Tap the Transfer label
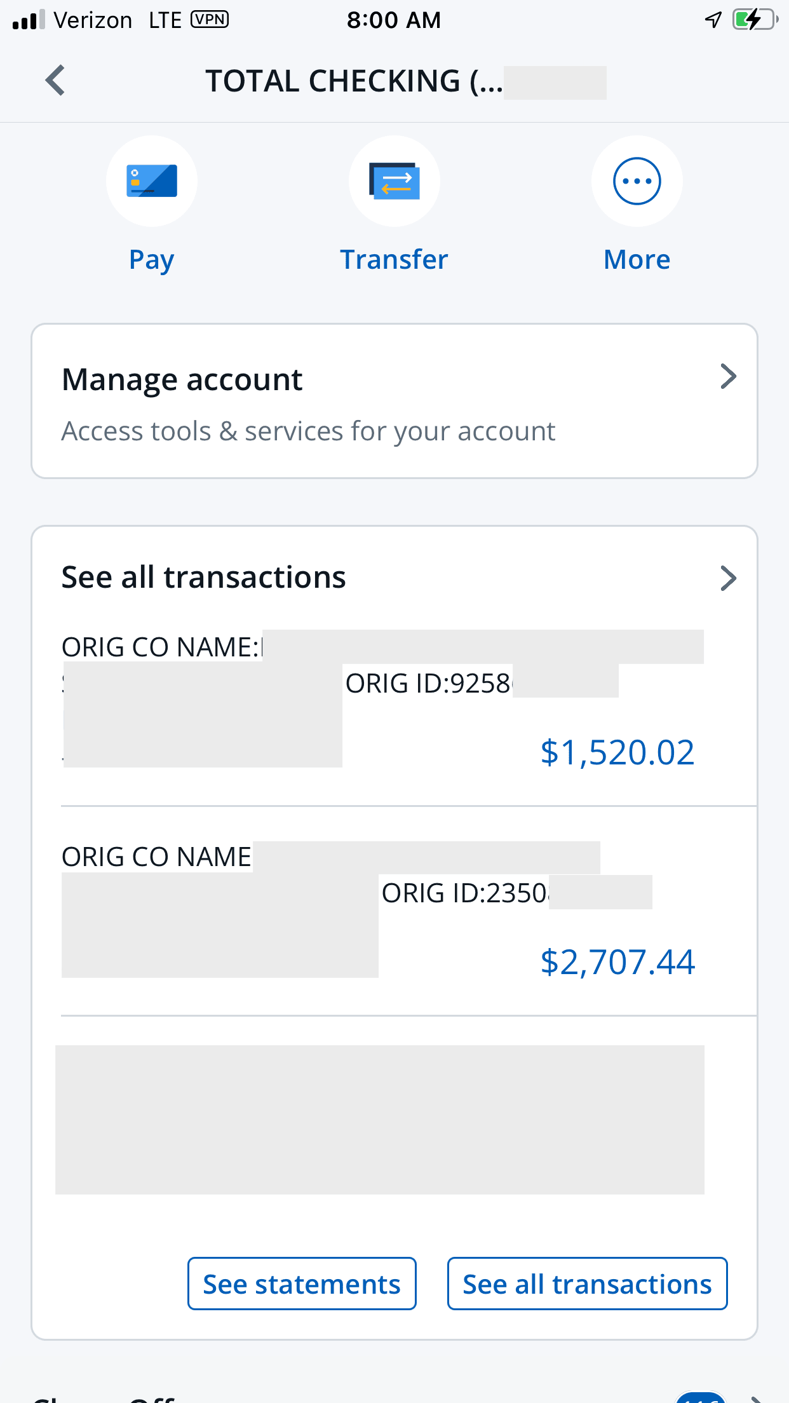Image resolution: width=789 pixels, height=1403 pixels. pos(394,260)
